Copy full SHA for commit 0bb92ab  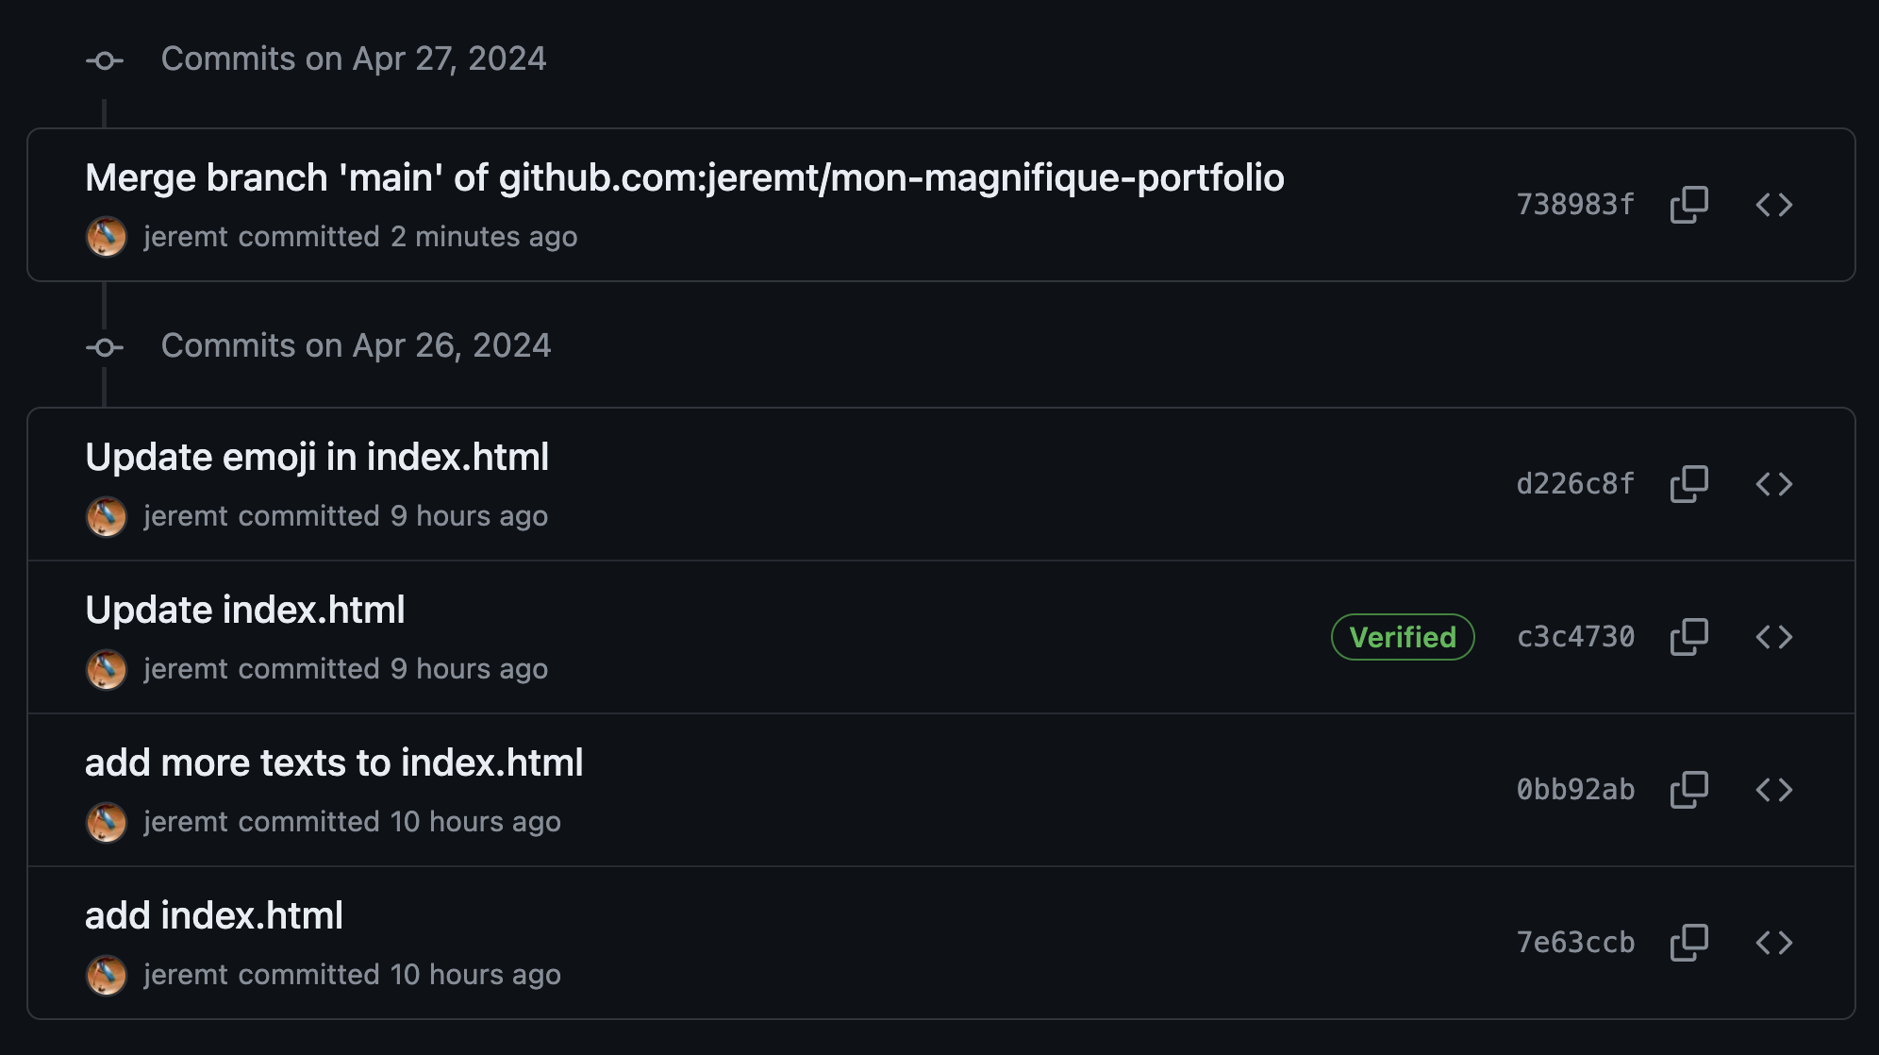1688,790
